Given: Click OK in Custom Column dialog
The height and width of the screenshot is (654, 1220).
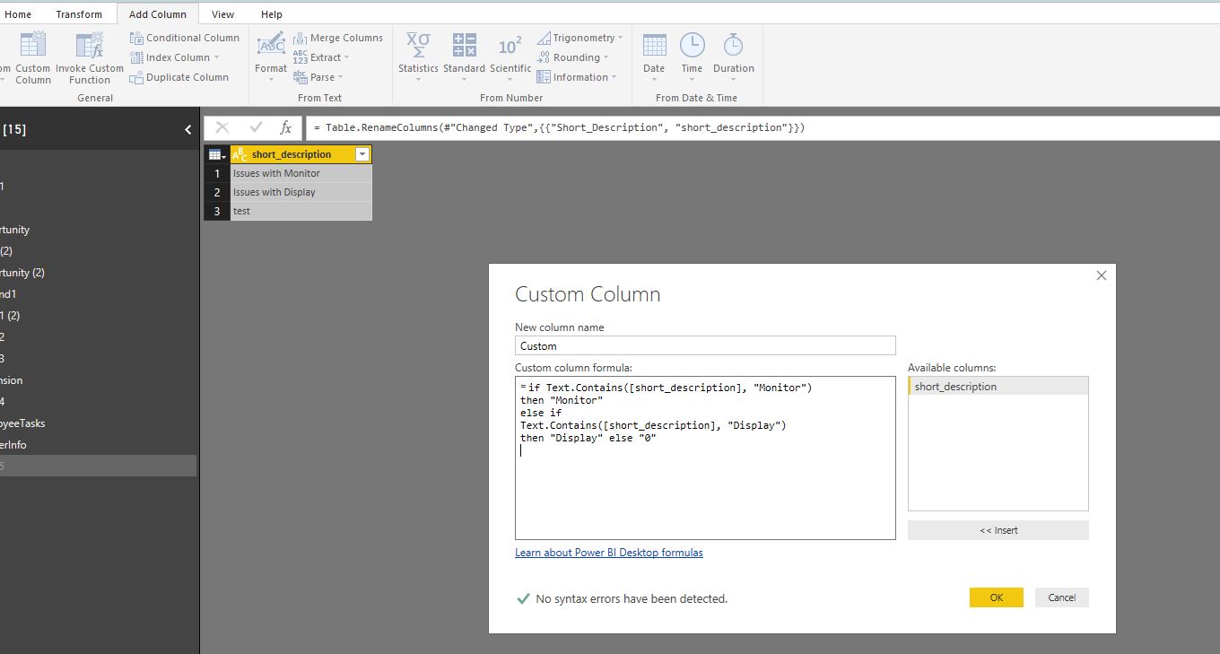Looking at the screenshot, I should click(996, 597).
